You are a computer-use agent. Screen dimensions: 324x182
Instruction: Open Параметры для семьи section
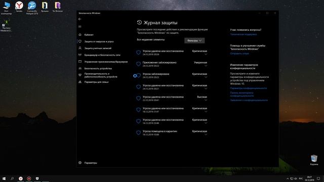point(96,82)
